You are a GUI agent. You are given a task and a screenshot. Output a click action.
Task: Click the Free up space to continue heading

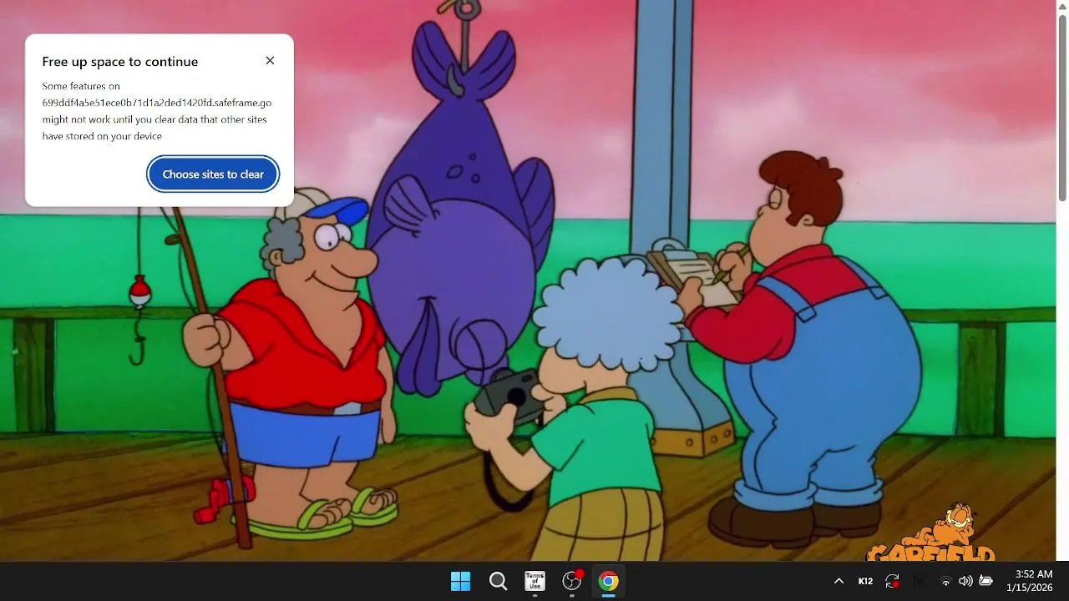pos(120,62)
